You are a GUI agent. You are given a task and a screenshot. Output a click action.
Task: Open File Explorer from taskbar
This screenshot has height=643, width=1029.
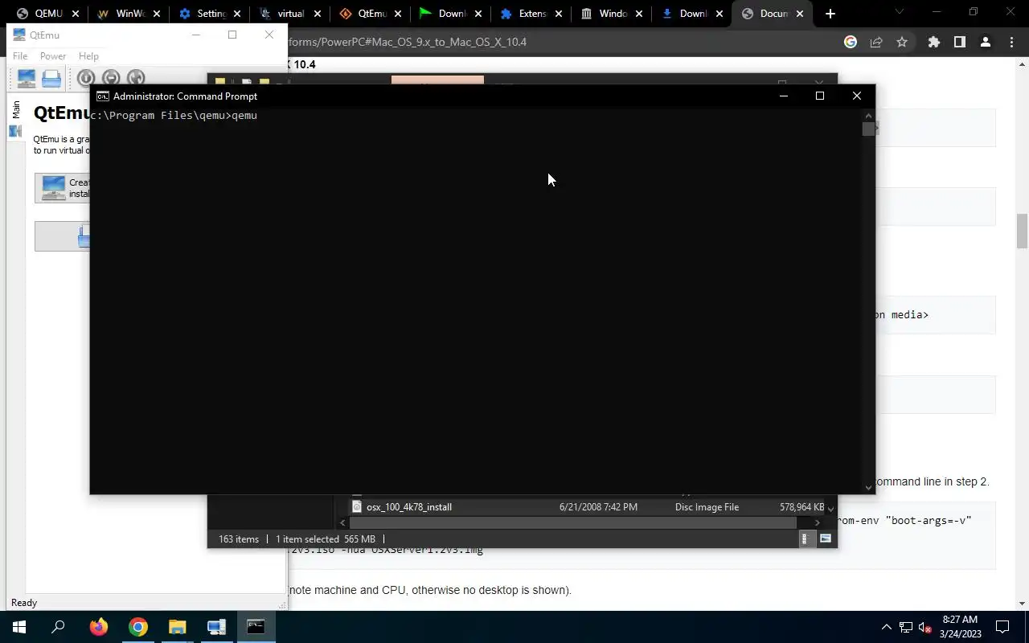(x=178, y=627)
